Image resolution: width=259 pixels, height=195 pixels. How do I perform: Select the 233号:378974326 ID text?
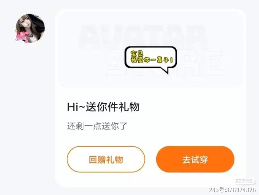[x=232, y=190]
